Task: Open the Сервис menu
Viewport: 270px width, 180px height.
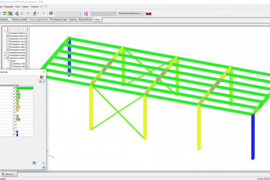Action: coord(25,6)
